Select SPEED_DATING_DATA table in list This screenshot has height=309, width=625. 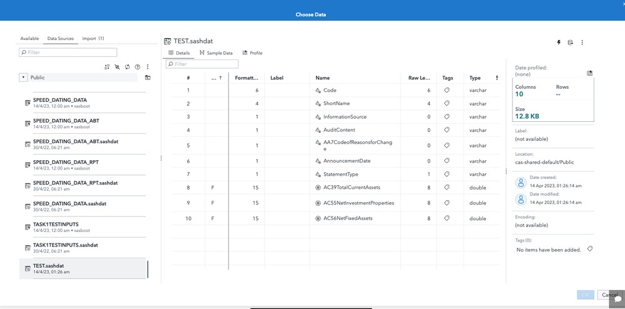tap(83, 103)
